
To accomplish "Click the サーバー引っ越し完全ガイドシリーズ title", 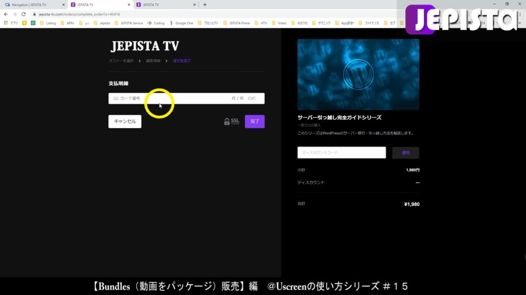I will click(x=339, y=118).
